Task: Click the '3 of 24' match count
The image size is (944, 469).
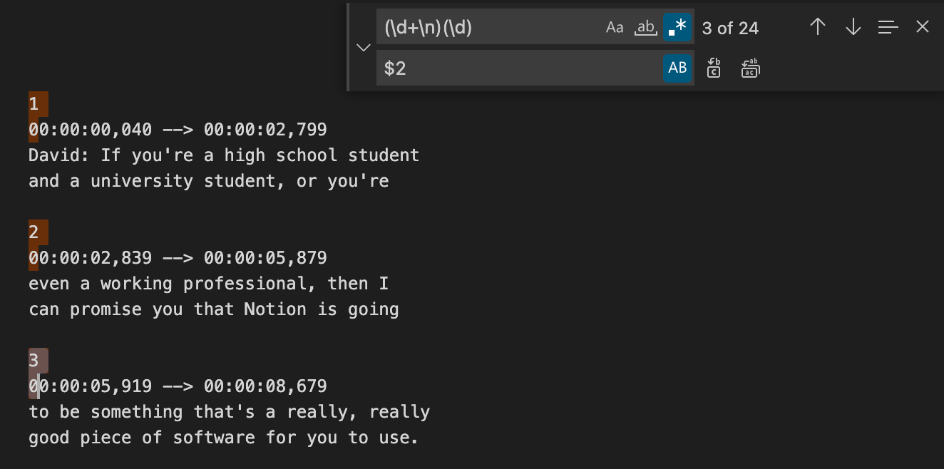Action: 730,28
